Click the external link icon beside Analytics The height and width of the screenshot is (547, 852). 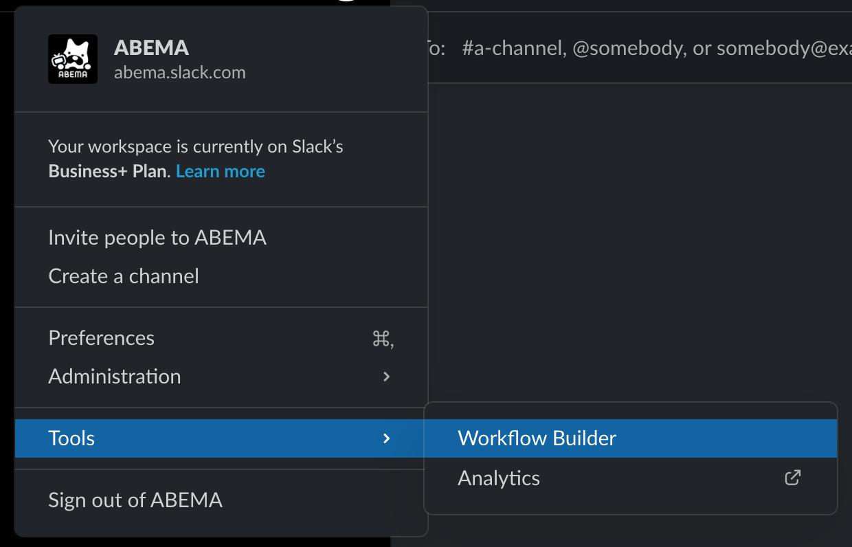pos(793,478)
